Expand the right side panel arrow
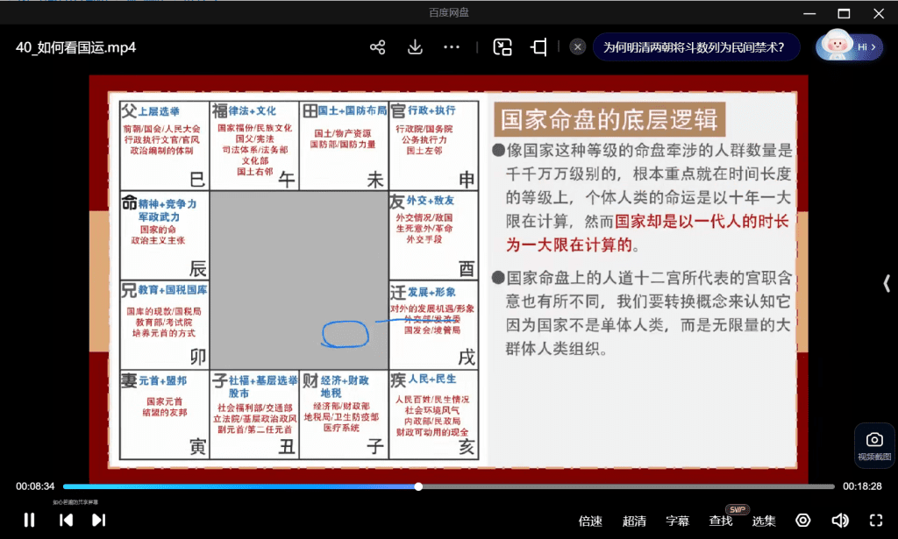 tap(887, 283)
